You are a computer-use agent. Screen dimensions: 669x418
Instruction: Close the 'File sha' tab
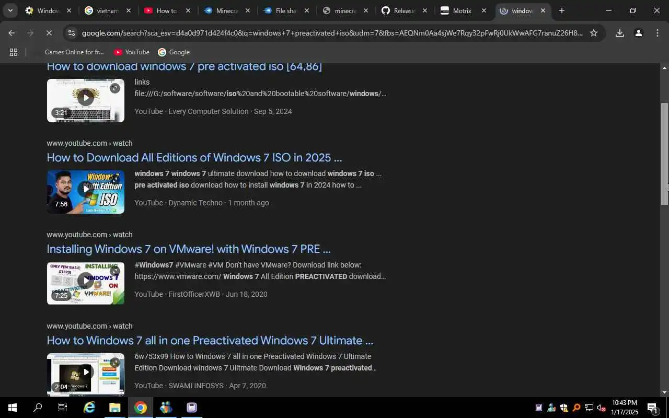pos(307,10)
